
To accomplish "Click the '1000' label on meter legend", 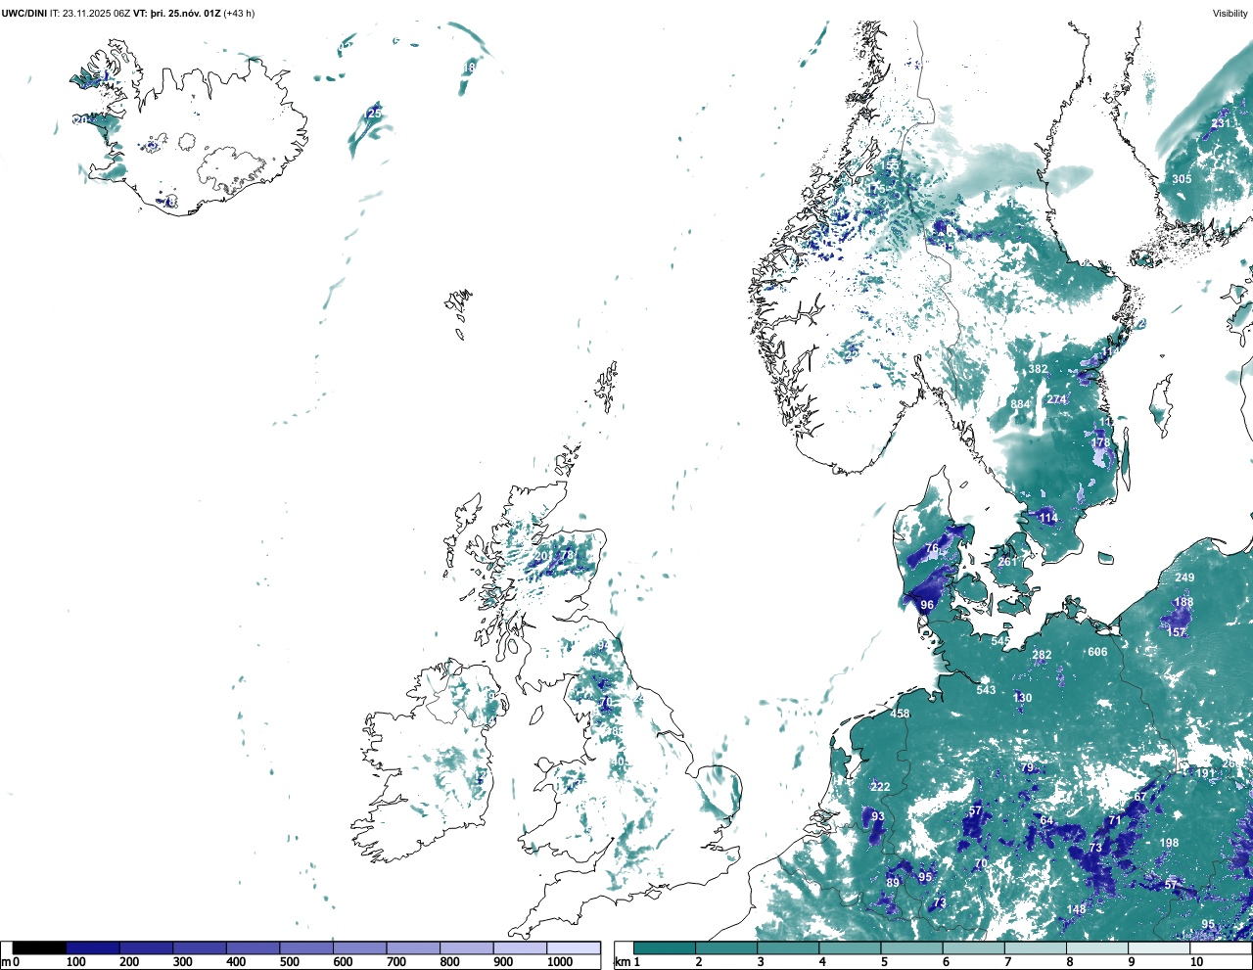I will [x=560, y=962].
